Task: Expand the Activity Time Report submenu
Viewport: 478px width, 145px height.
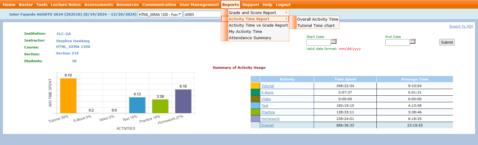Action: [255, 19]
